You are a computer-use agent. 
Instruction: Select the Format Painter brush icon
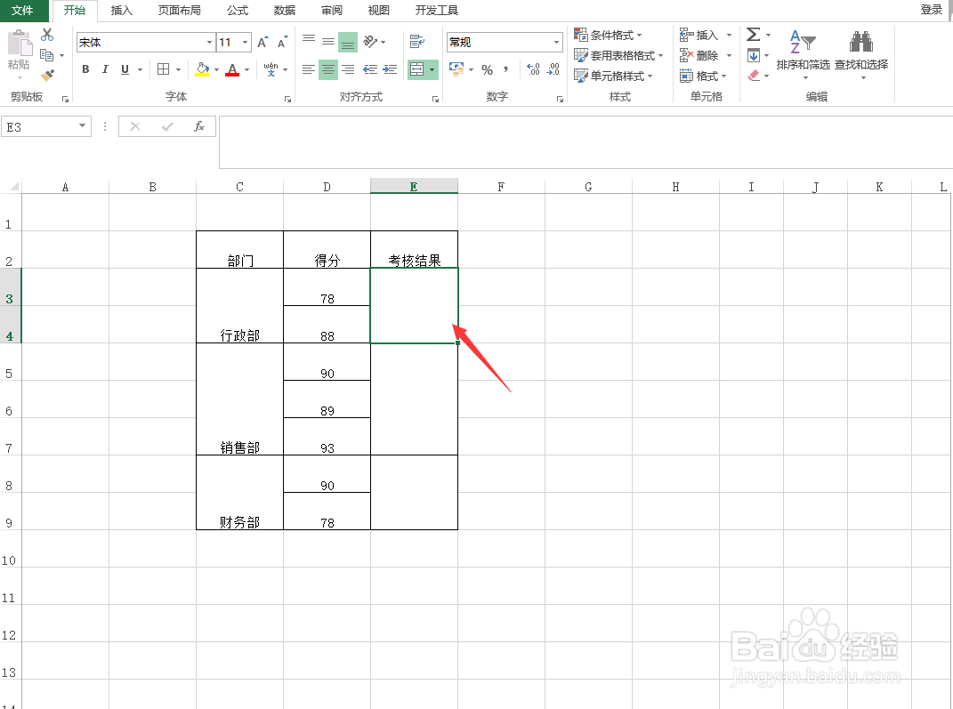(x=47, y=76)
